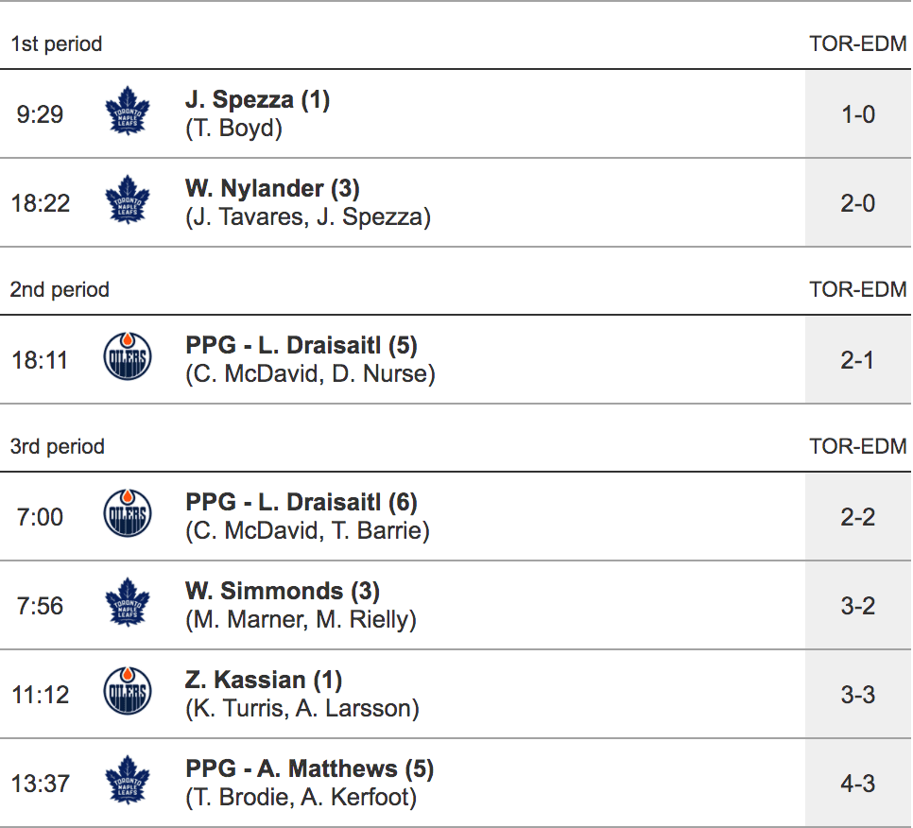Click the 1st period header
Viewport: 913px width, 828px height.
[57, 44]
